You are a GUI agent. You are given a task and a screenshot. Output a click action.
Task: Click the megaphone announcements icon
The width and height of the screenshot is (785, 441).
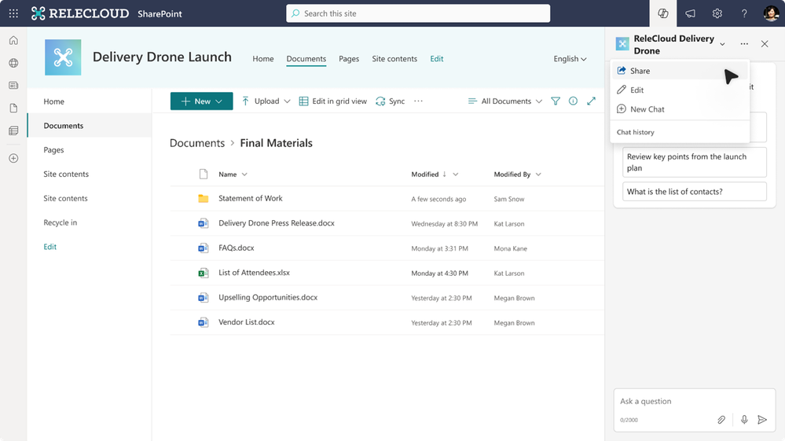[690, 13]
